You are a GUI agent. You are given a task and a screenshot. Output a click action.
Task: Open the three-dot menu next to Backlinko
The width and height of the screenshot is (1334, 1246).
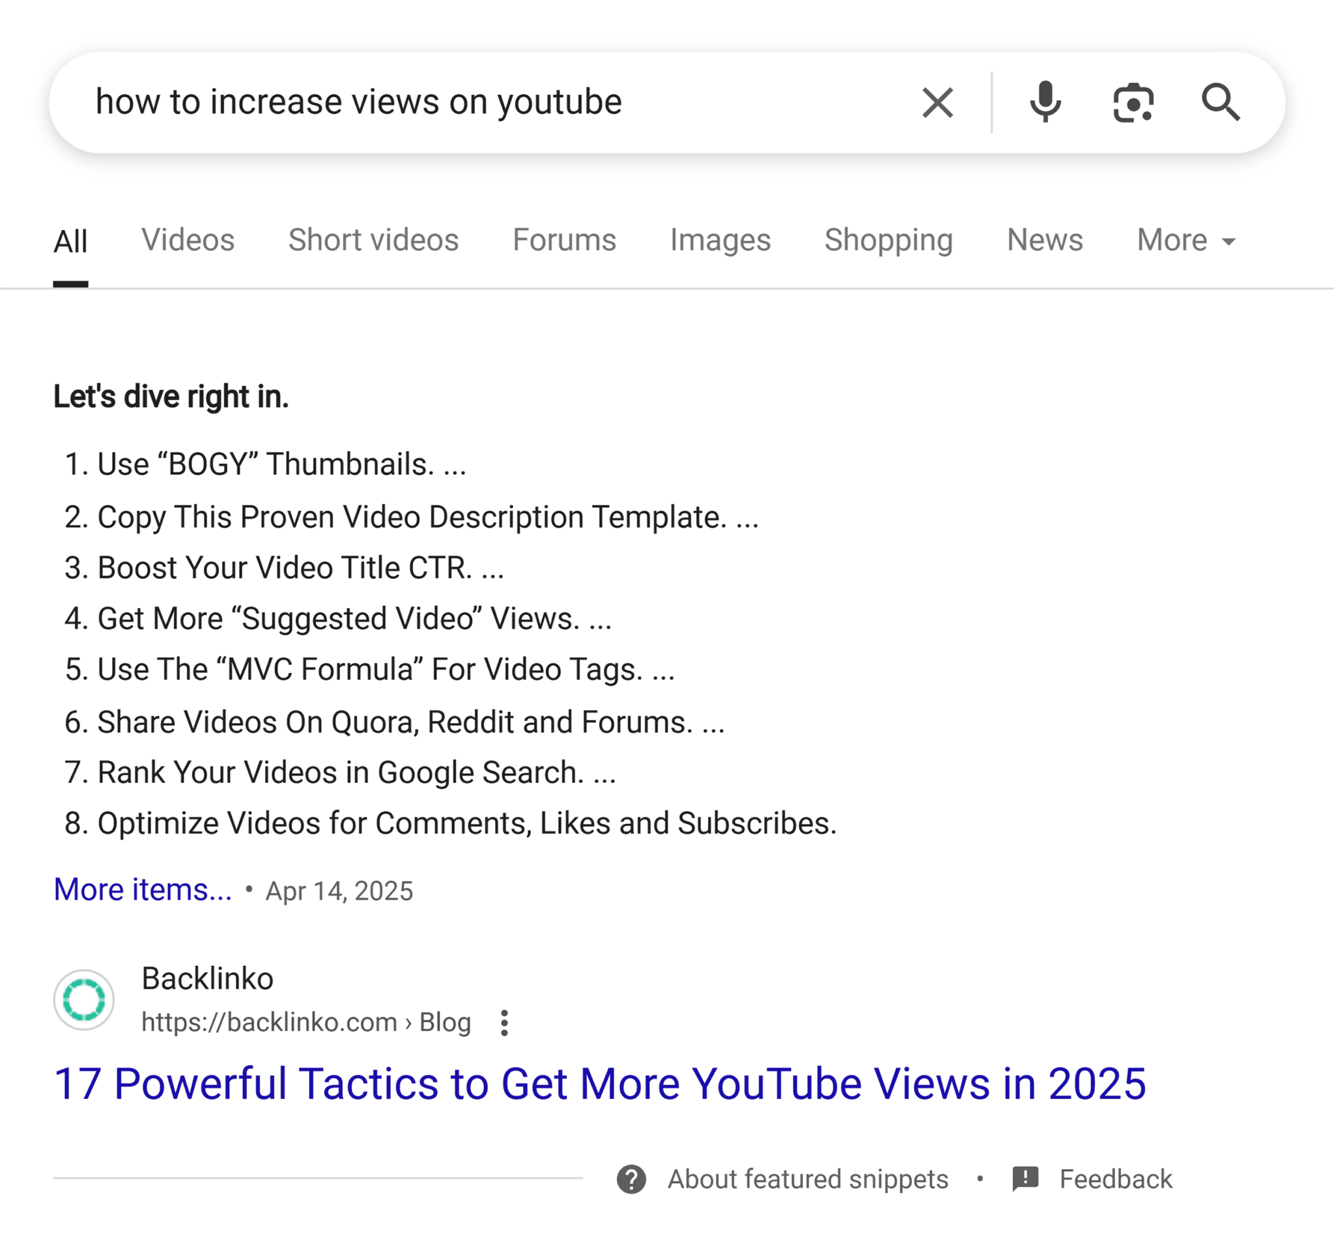[x=505, y=1022]
